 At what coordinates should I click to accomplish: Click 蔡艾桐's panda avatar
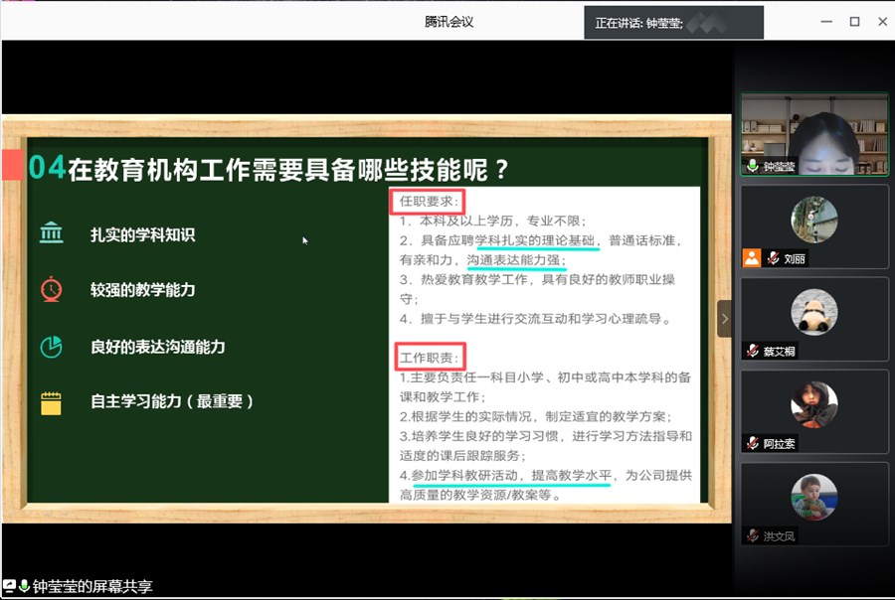pos(813,312)
